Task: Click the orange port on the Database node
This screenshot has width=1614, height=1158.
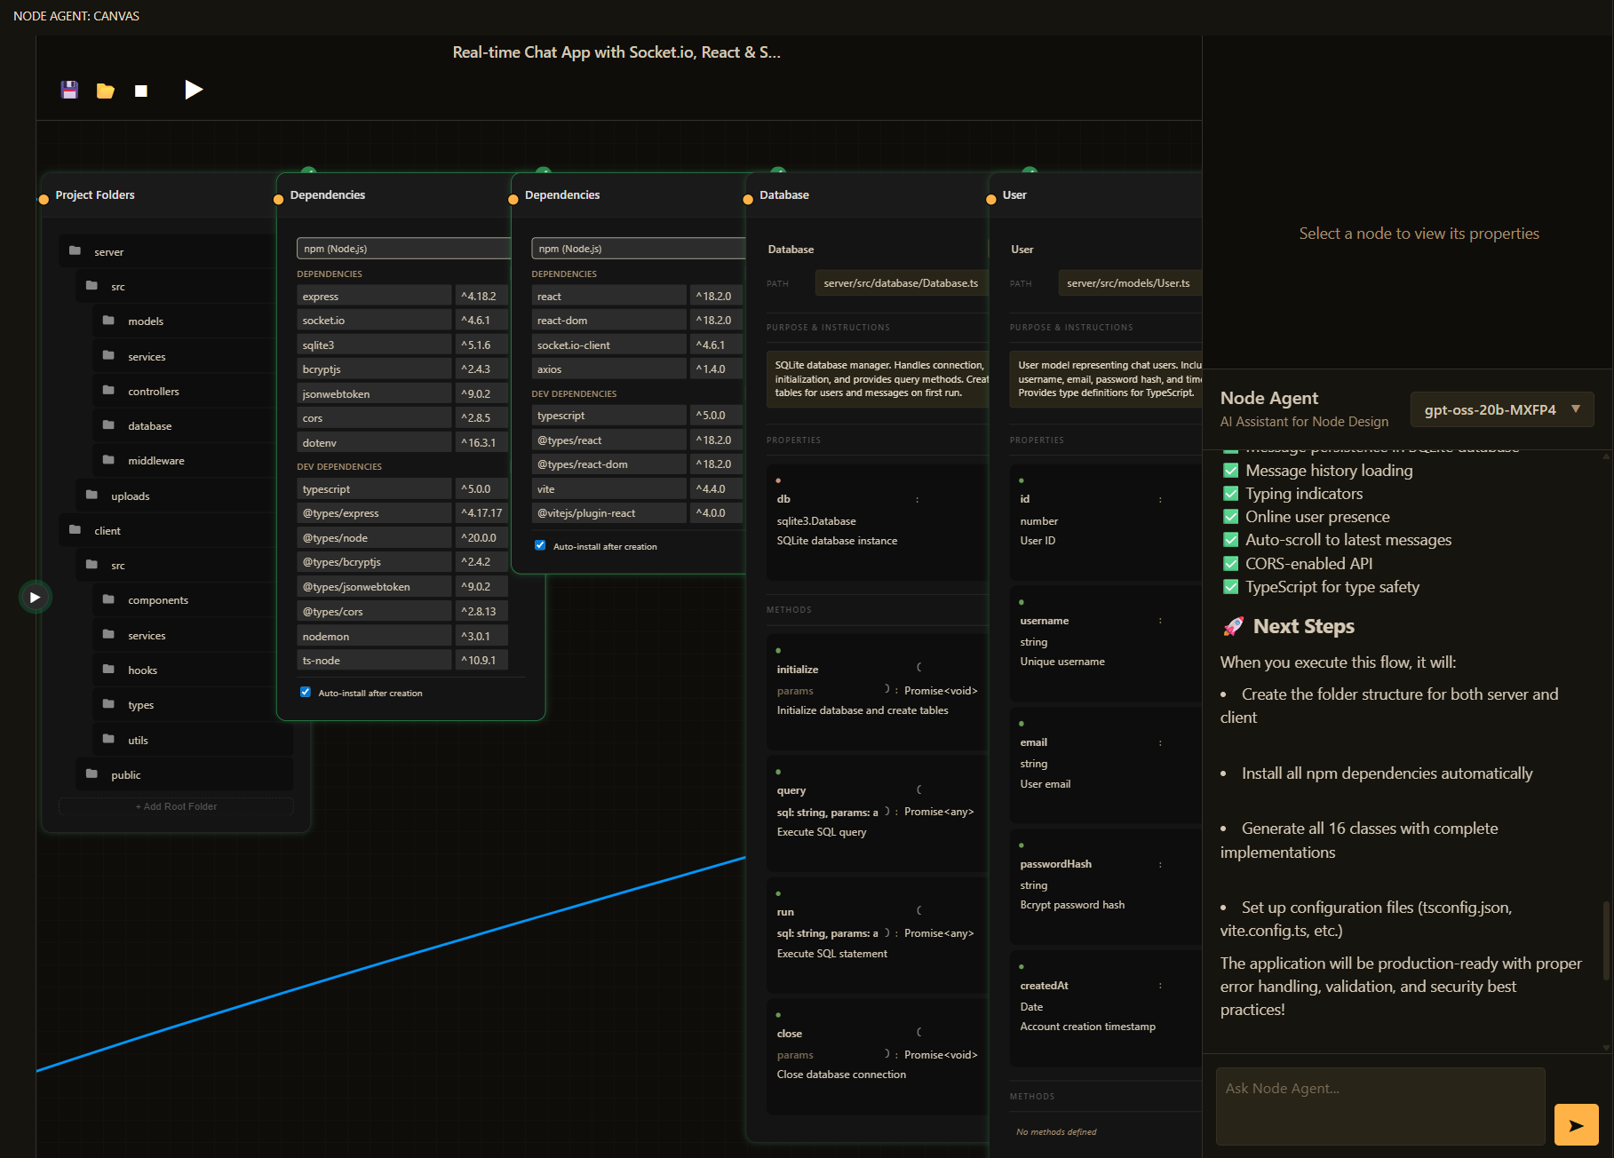Action: 749,198
